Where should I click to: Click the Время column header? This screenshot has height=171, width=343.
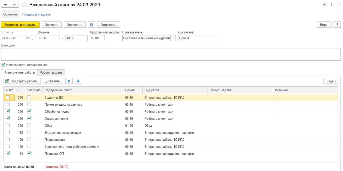[133, 90]
